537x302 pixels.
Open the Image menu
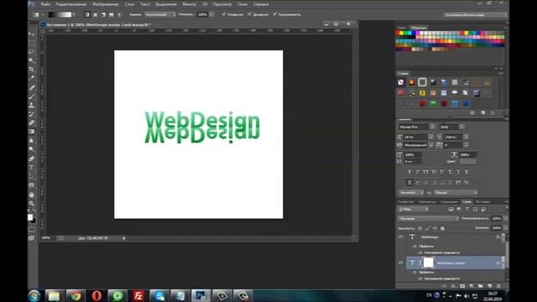tap(106, 4)
